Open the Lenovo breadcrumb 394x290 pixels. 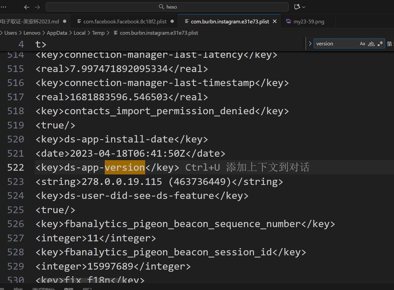32,33
